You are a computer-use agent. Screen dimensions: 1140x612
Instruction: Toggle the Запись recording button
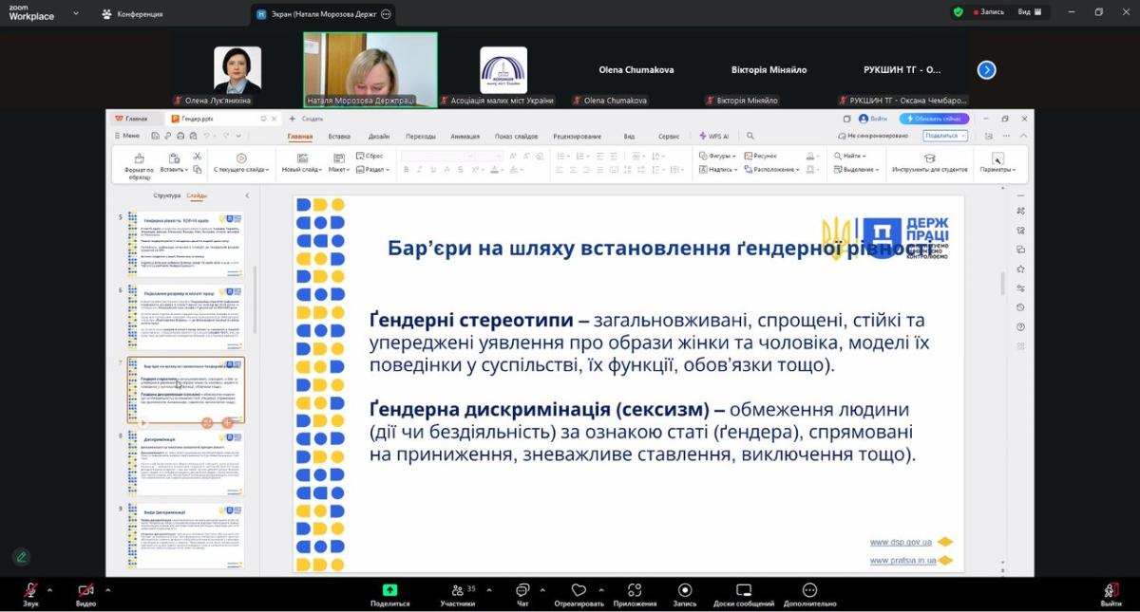684,590
